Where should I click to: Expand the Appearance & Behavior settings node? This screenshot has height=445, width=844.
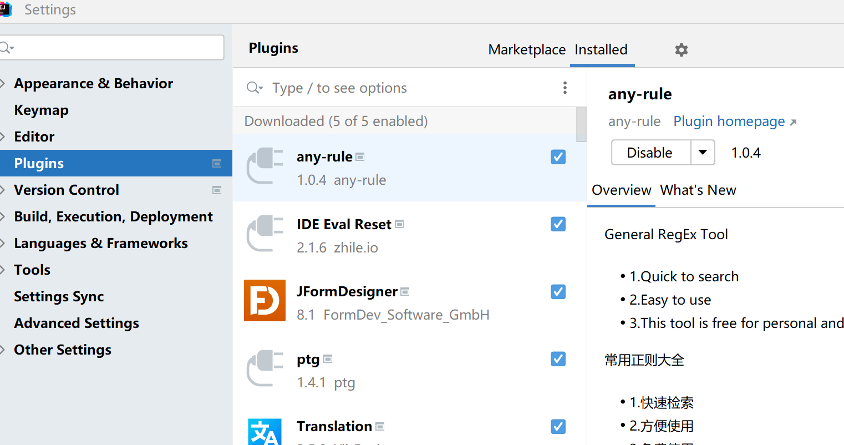coord(3,83)
